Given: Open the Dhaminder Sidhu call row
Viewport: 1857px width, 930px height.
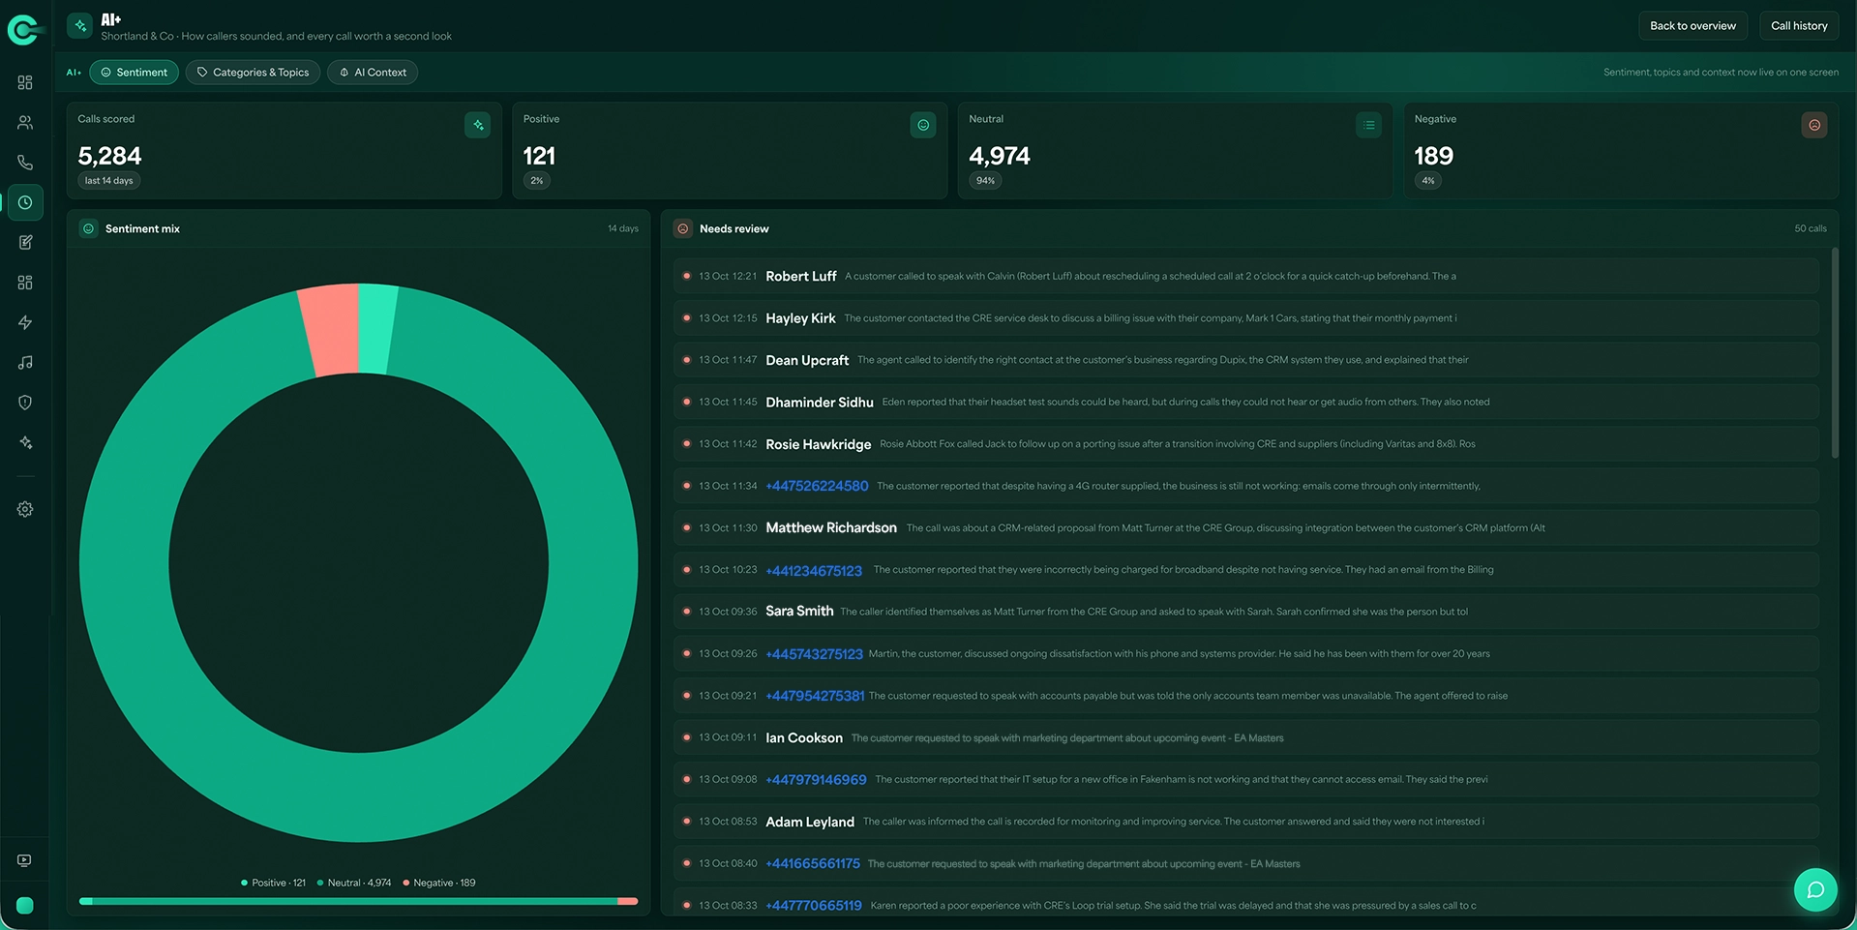Looking at the screenshot, I should pyautogui.click(x=1246, y=402).
